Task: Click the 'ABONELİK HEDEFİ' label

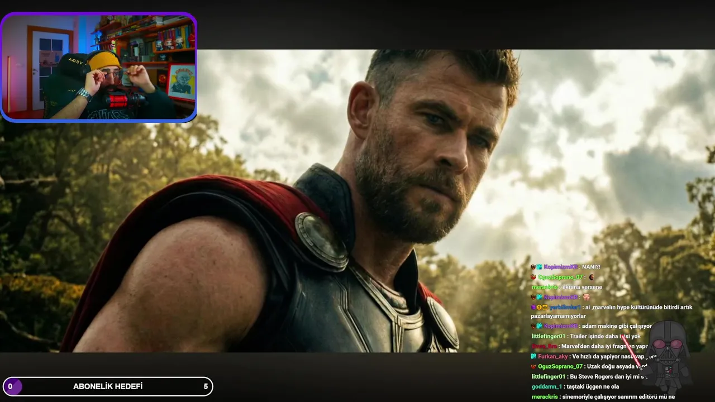Action: point(108,386)
